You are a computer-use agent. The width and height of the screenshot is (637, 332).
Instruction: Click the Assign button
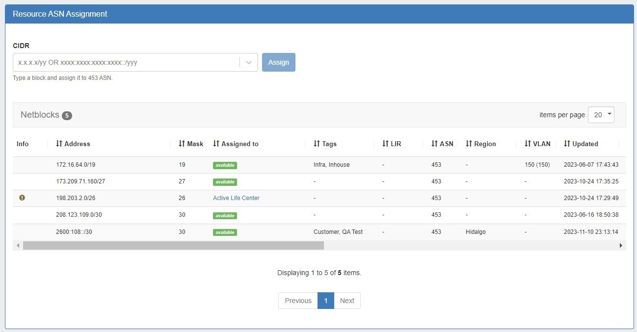279,62
